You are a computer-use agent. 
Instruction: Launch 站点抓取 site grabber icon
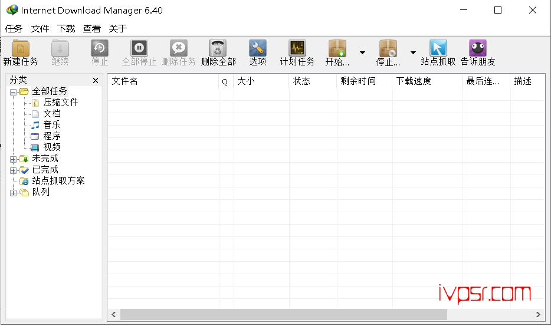tap(438, 48)
